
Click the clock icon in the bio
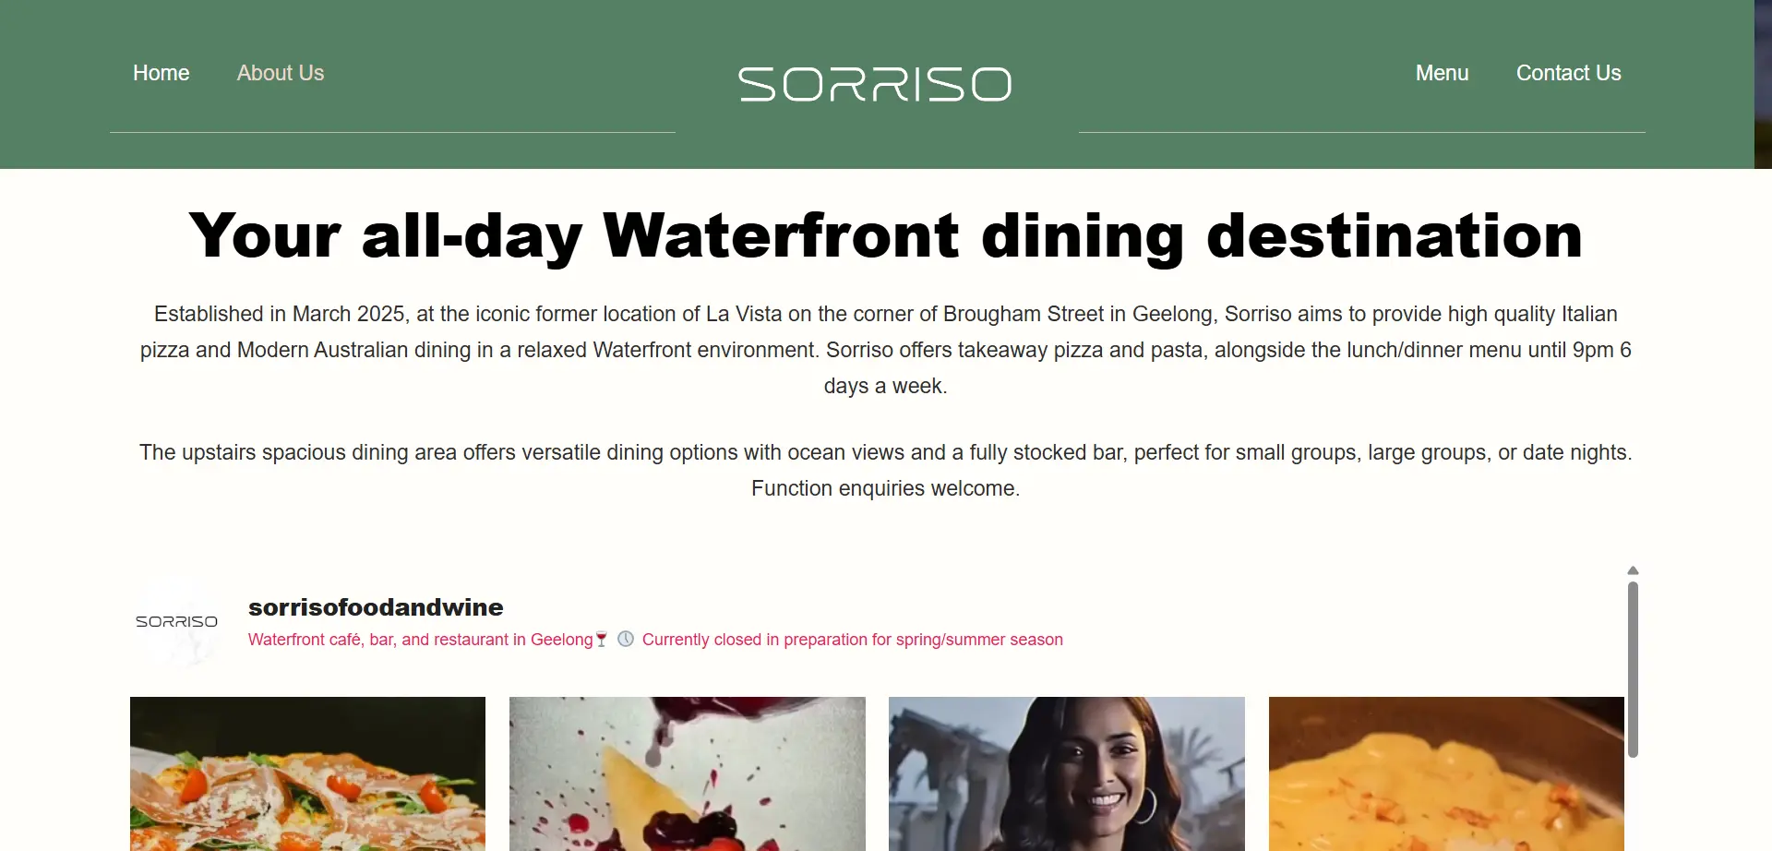tap(626, 639)
